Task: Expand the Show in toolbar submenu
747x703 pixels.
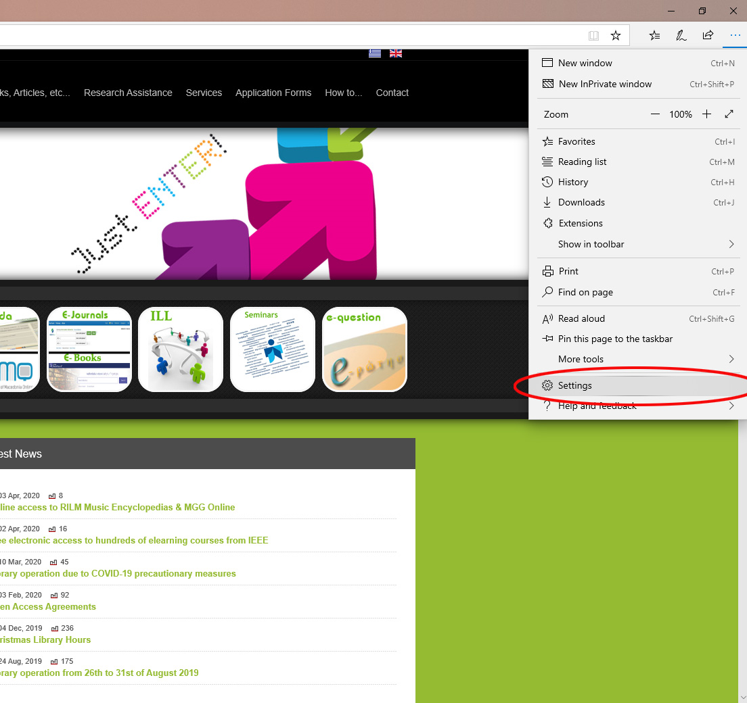Action: 637,244
